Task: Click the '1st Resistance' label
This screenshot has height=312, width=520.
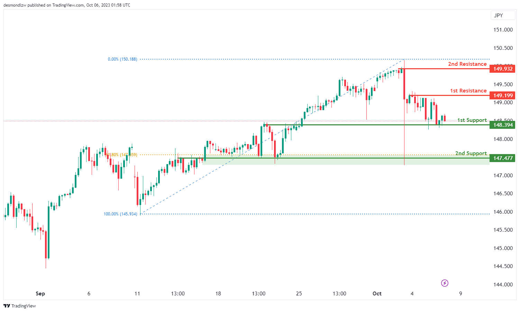Action: [x=468, y=91]
